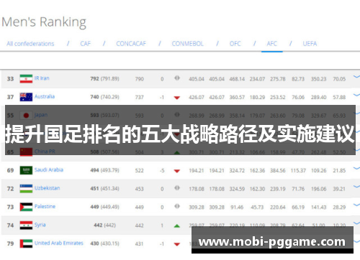
Task: Open the United Arab Emirates team link
Action: 59,243
